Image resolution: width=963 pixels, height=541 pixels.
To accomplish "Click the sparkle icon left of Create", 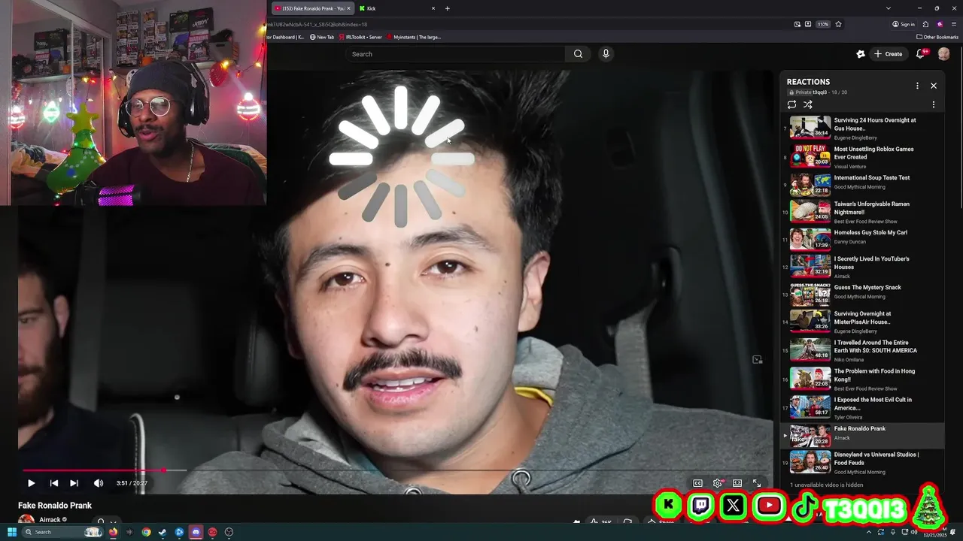I will point(861,54).
